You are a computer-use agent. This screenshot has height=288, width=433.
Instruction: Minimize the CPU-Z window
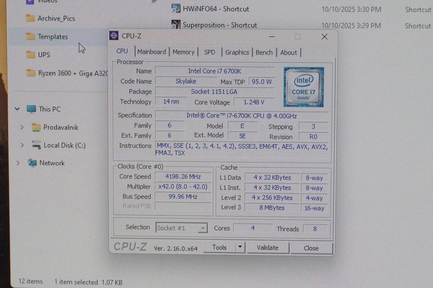point(272,36)
